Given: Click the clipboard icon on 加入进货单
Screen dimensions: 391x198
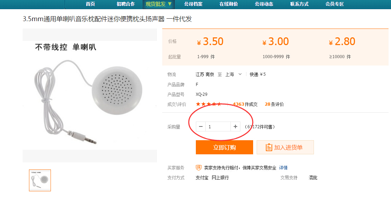Looking at the screenshot, I should (269, 147).
